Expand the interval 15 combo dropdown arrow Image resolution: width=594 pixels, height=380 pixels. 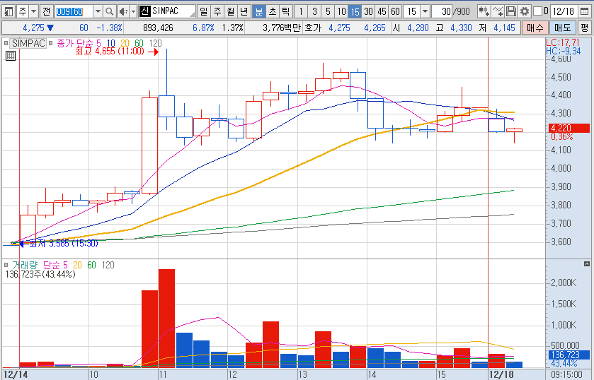425,11
